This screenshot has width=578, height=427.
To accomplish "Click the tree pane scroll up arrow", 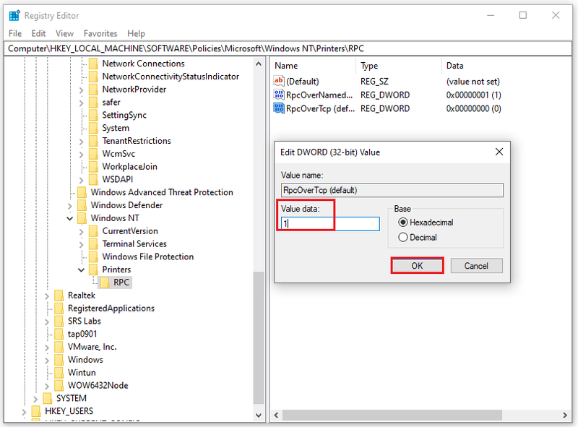I will (259, 64).
